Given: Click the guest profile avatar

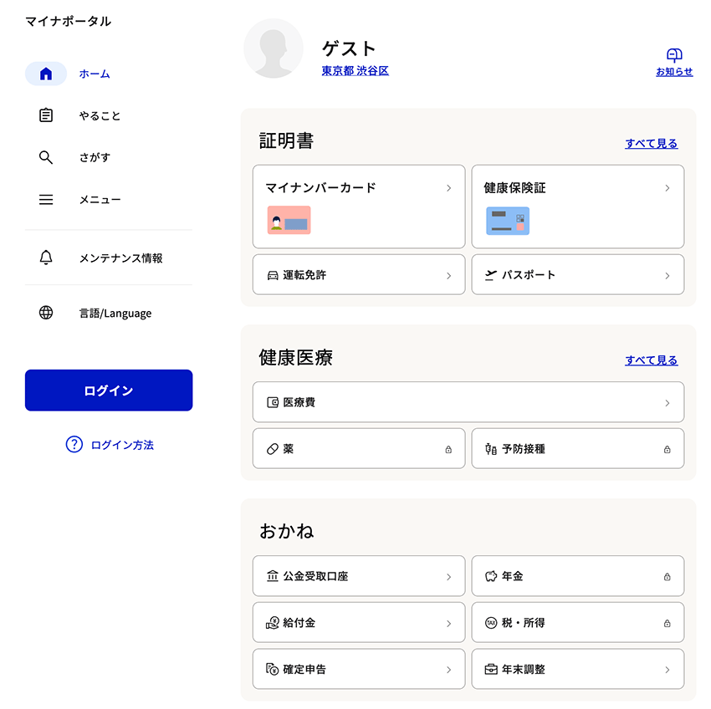Looking at the screenshot, I should (x=274, y=48).
